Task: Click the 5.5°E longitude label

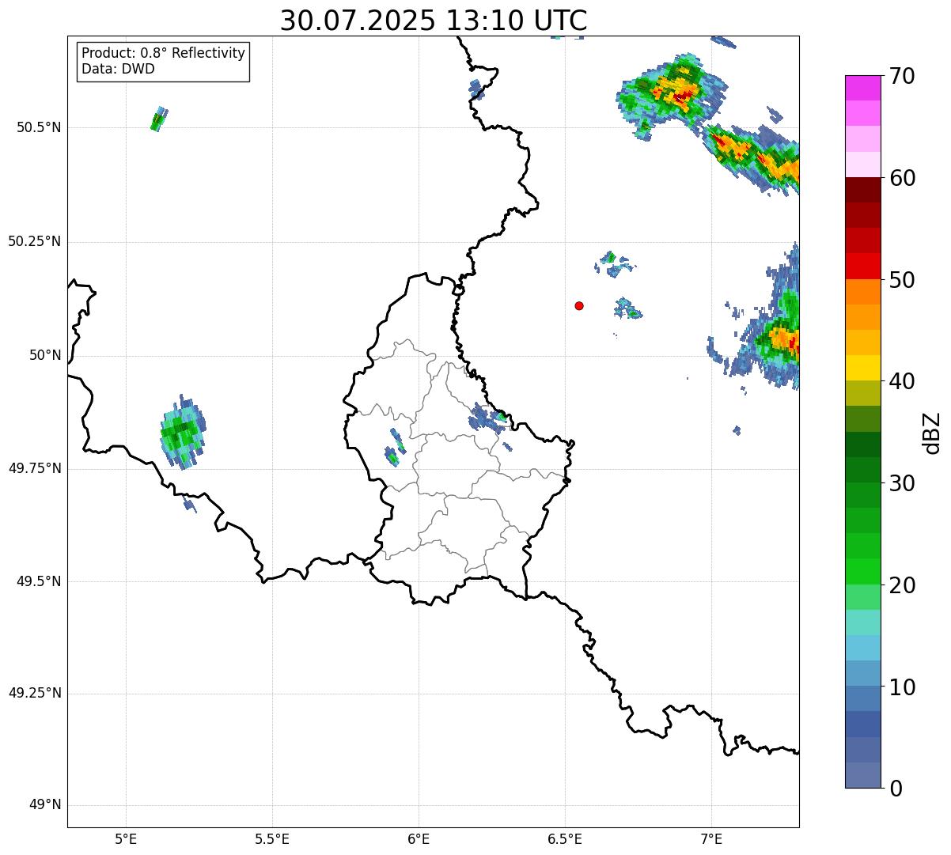Action: [272, 839]
